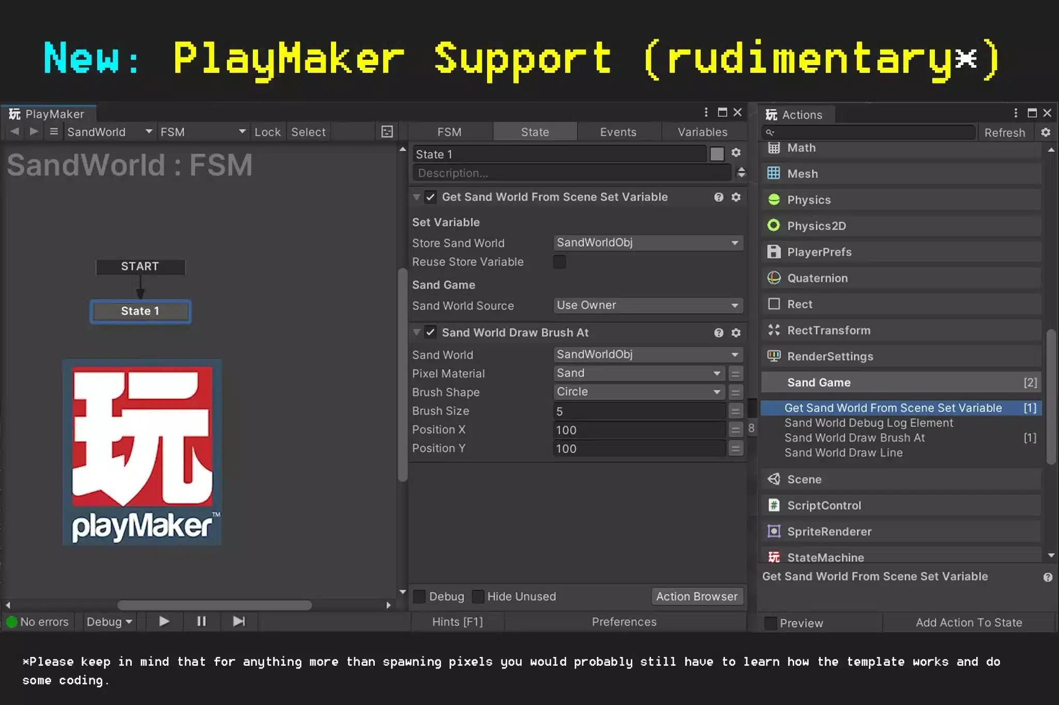This screenshot has height=705, width=1059.
Task: Open the Action Browser
Action: 697,597
